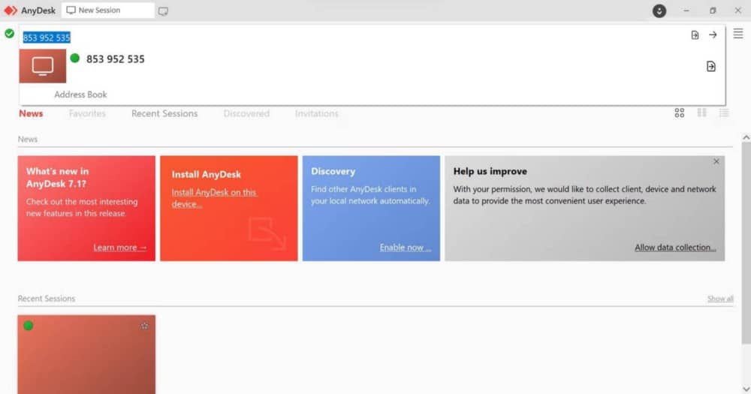This screenshot has width=751, height=394.
Task: Click the green connection status checkmark
Action: 9,34
